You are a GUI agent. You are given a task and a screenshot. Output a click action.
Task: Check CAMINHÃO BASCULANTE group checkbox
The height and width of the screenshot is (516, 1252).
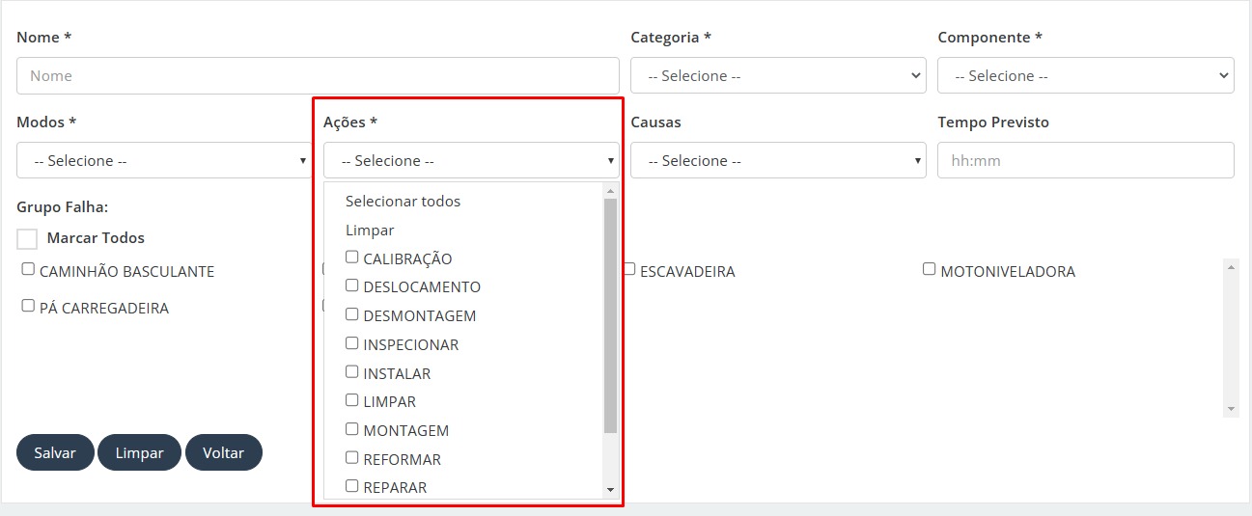pos(28,270)
